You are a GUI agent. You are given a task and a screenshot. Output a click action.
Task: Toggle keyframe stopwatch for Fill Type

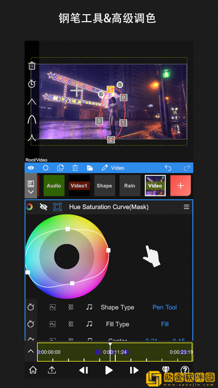click(31, 324)
